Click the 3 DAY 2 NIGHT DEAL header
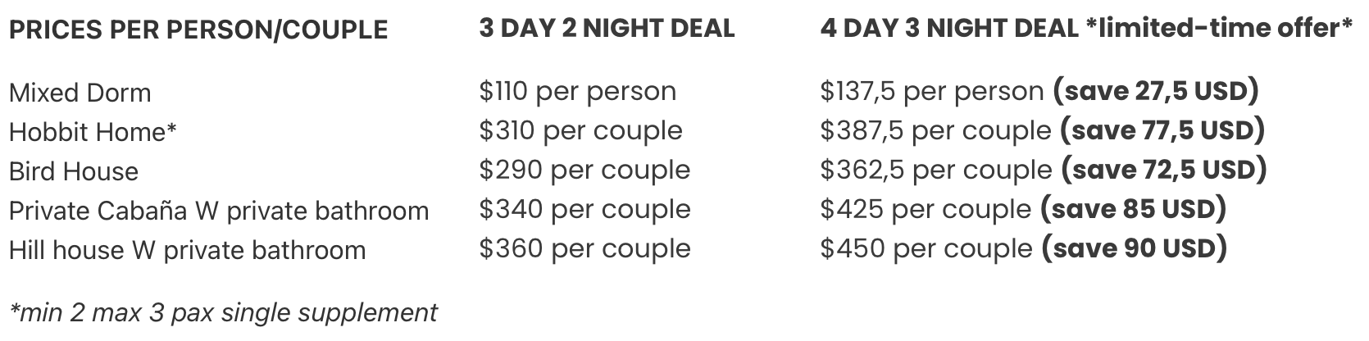This screenshot has height=341, width=1369. (x=607, y=29)
